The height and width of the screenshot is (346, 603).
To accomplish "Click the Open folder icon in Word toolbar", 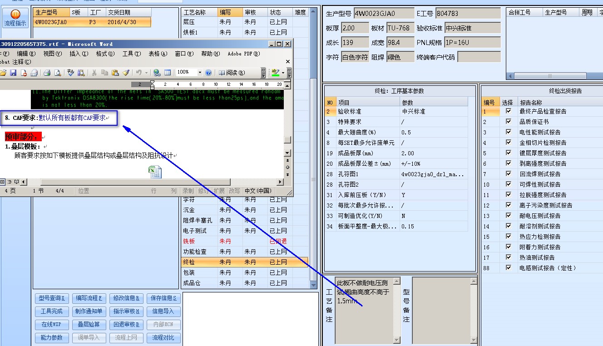I will (3, 73).
